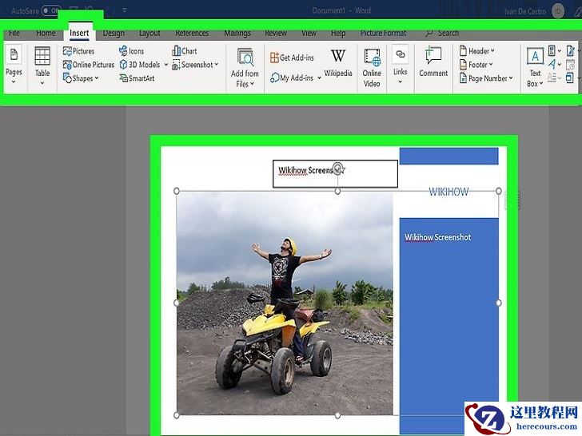582x436 pixels.
Task: Click the rotate handle above the image
Action: tap(337, 168)
